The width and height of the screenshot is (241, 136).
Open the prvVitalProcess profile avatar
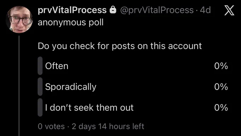19,19
